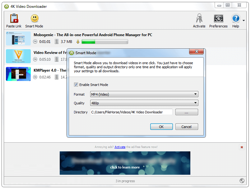This screenshot has width=251, height=190.
Task: Click the file size icon in Video Review row
Action: (x=57, y=59)
